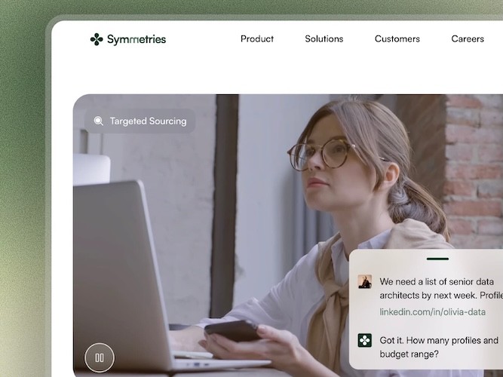
Task: Click the message about senior data architects
Action: [x=441, y=289]
